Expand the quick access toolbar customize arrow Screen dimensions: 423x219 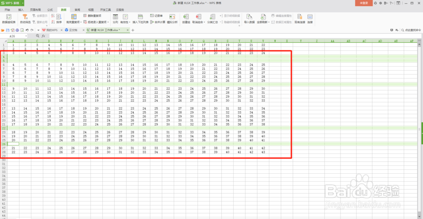[38, 30]
